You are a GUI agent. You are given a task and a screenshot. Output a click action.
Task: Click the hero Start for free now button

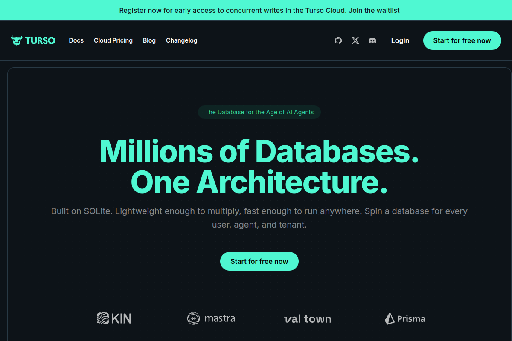(x=259, y=261)
